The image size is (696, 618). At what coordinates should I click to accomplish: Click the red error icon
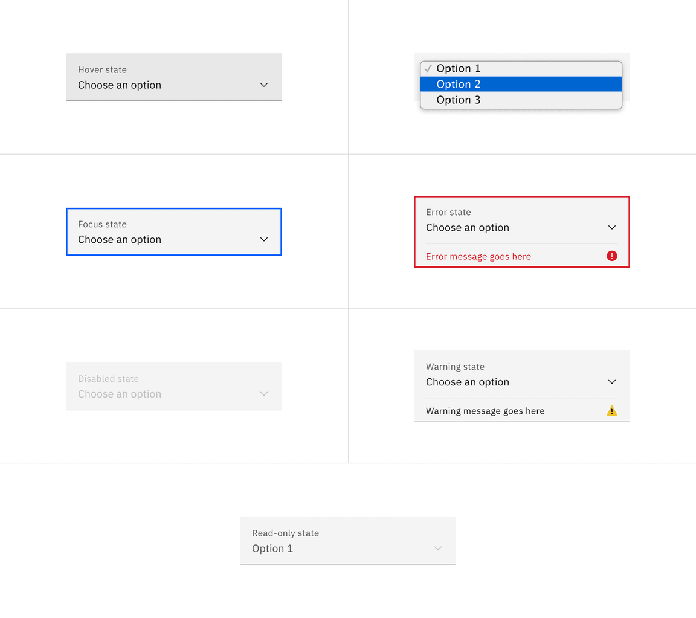(x=611, y=256)
